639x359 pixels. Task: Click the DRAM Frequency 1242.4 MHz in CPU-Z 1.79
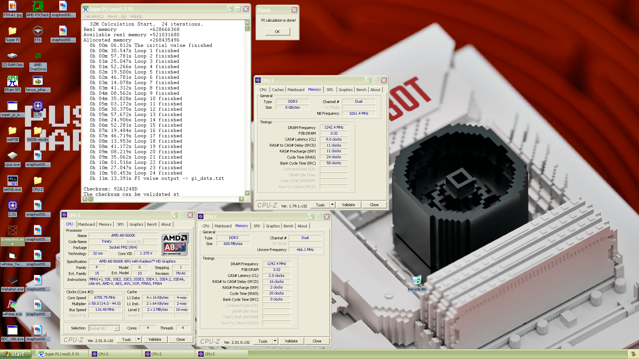tap(333, 127)
